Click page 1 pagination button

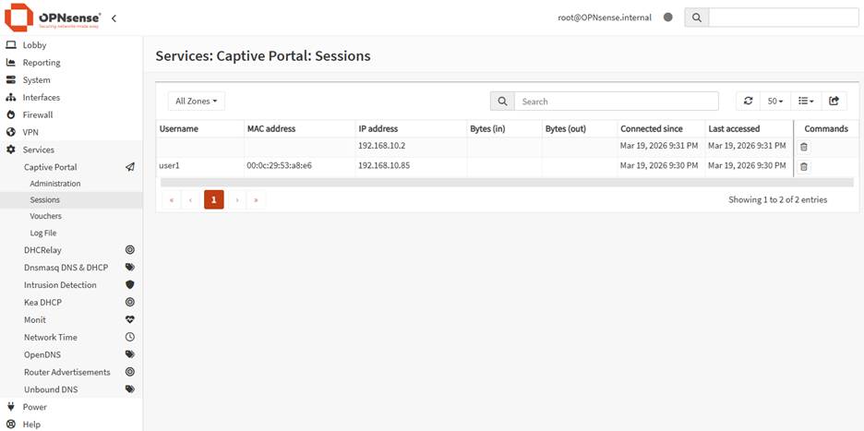click(213, 199)
